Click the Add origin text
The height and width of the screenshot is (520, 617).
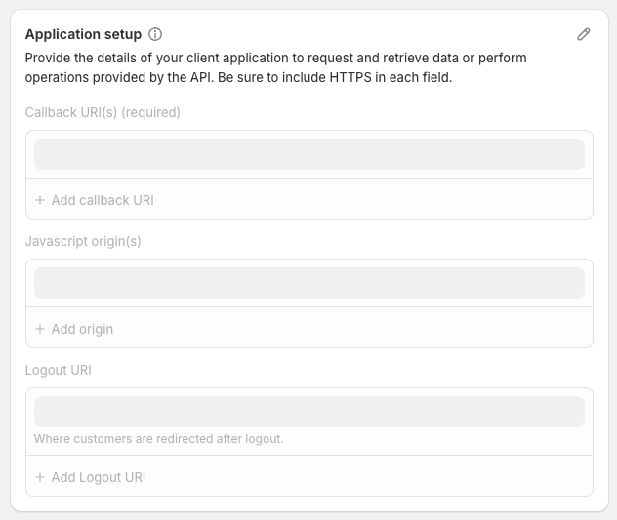coord(82,329)
